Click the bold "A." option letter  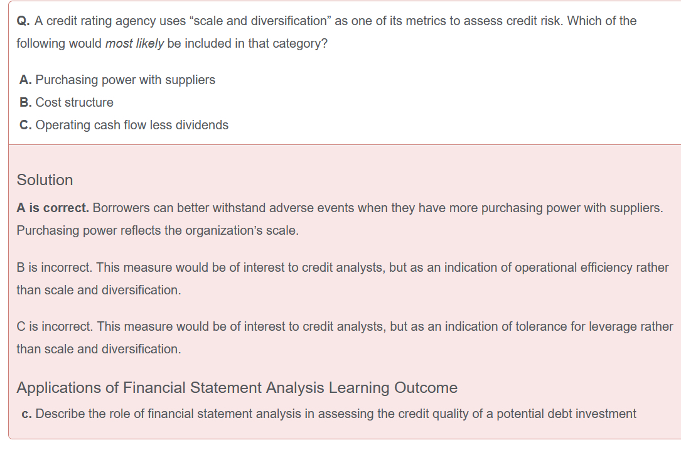click(26, 80)
